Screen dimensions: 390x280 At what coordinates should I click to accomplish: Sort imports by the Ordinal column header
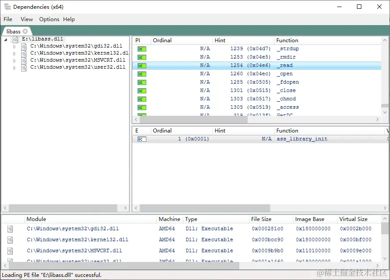click(163, 40)
